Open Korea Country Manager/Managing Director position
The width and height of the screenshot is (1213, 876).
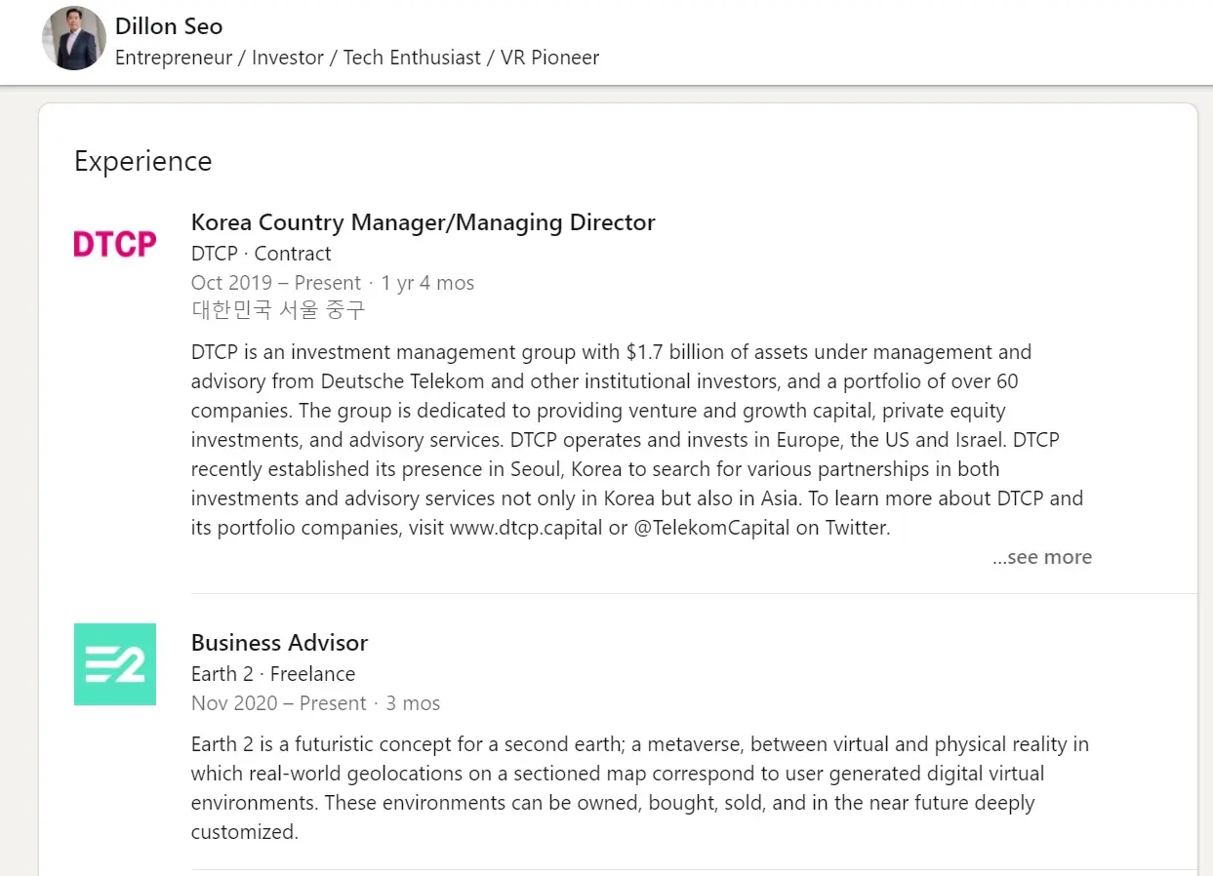pos(423,222)
